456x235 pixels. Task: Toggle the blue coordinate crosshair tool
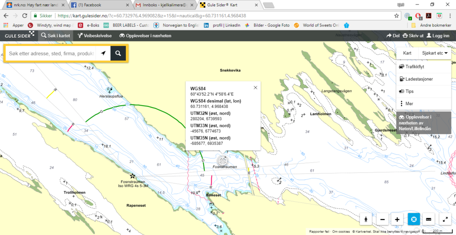click(x=415, y=220)
